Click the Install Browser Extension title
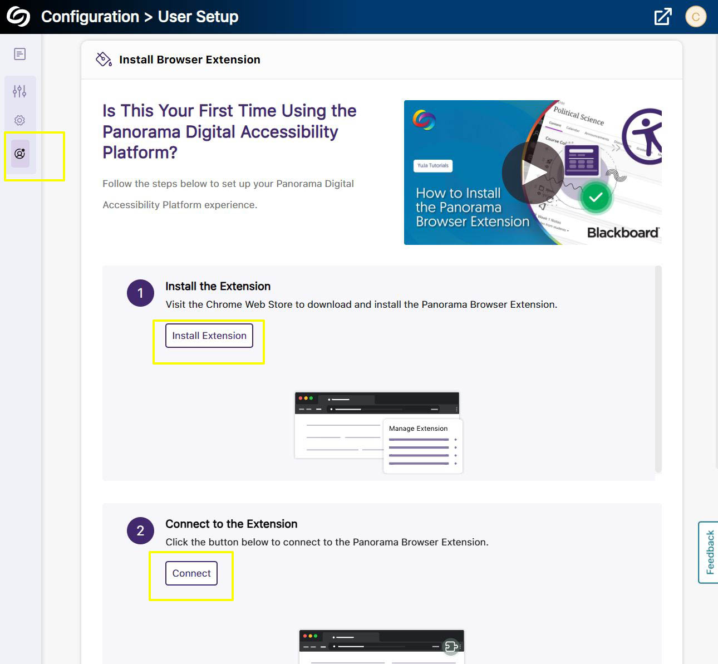This screenshot has width=718, height=664. pyautogui.click(x=190, y=60)
